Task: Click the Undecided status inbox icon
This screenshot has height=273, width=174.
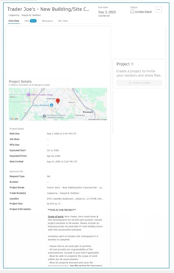Action: coord(132,12)
